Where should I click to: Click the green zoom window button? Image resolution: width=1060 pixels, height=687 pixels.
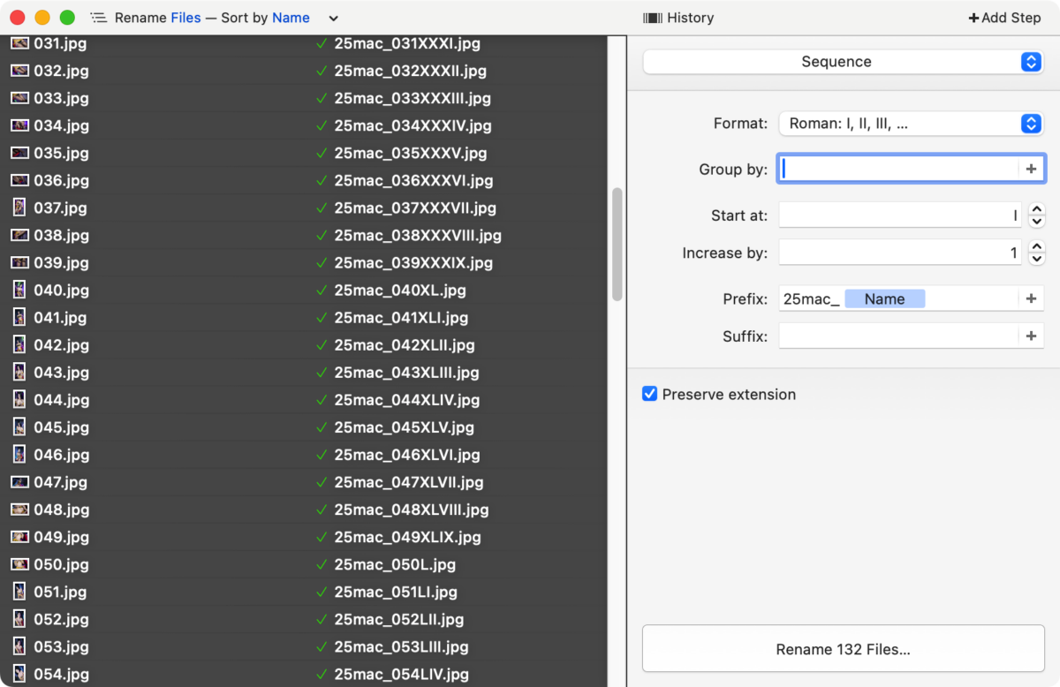pyautogui.click(x=67, y=18)
